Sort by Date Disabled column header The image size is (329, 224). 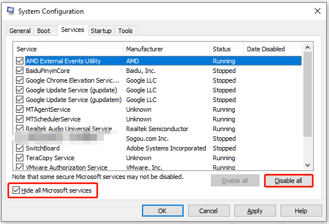tap(273, 49)
